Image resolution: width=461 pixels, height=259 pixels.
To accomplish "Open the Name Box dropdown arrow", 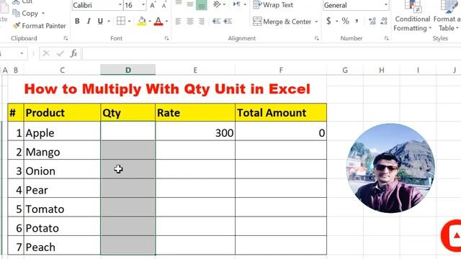I will (22, 53).
